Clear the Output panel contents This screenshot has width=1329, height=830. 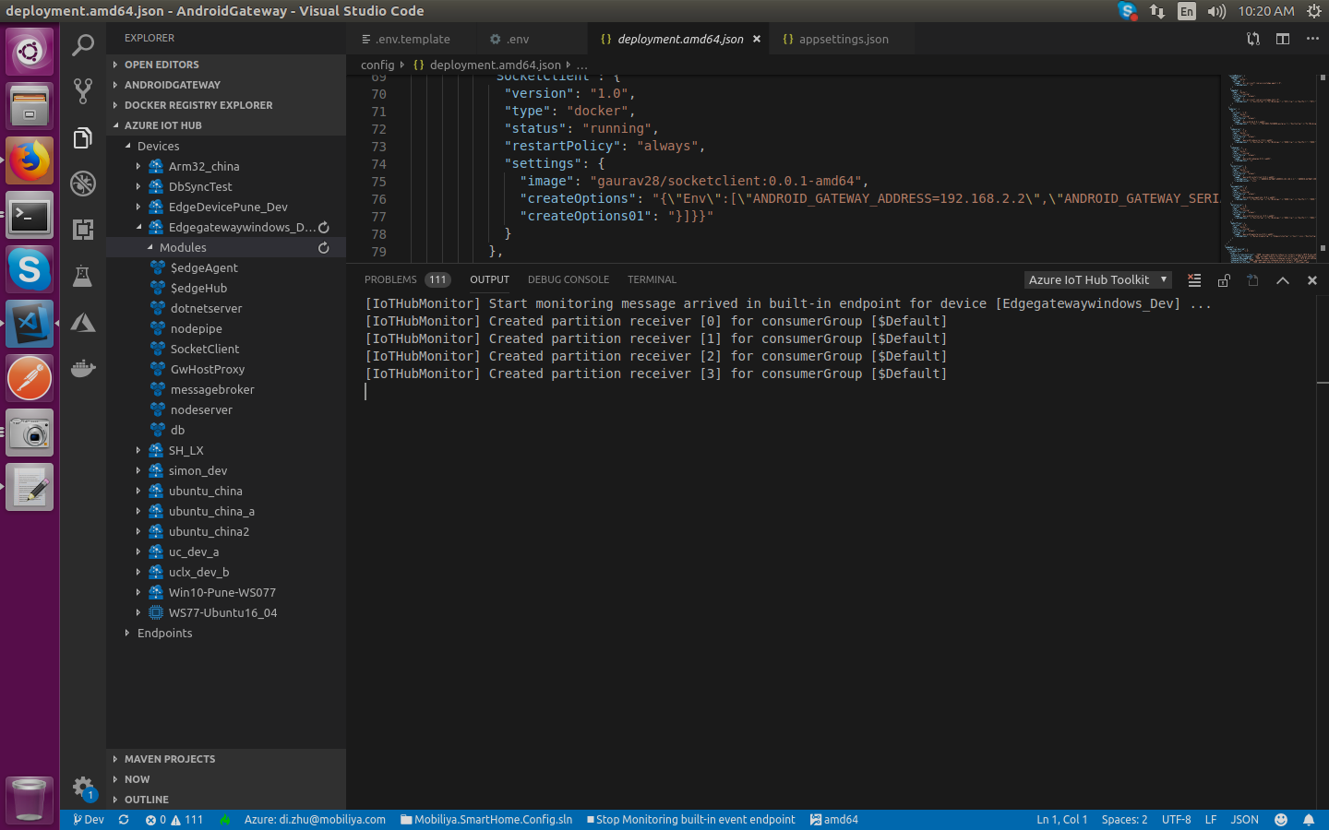[x=1193, y=279]
